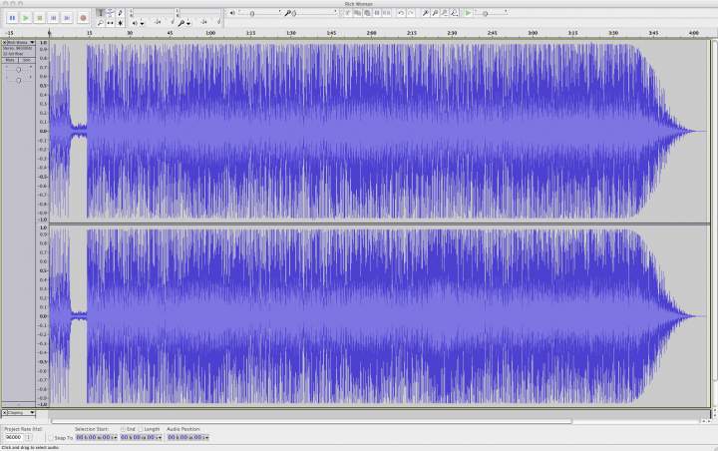The width and height of the screenshot is (718, 451).
Task: Select the Draw pencil tool
Action: point(121,13)
